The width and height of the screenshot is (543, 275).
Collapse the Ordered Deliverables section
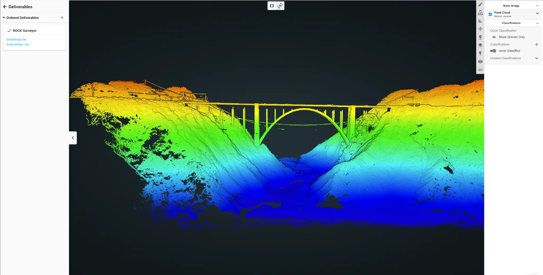(x=4, y=17)
